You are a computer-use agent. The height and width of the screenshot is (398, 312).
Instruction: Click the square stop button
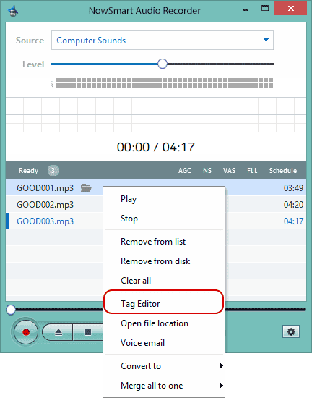click(88, 331)
